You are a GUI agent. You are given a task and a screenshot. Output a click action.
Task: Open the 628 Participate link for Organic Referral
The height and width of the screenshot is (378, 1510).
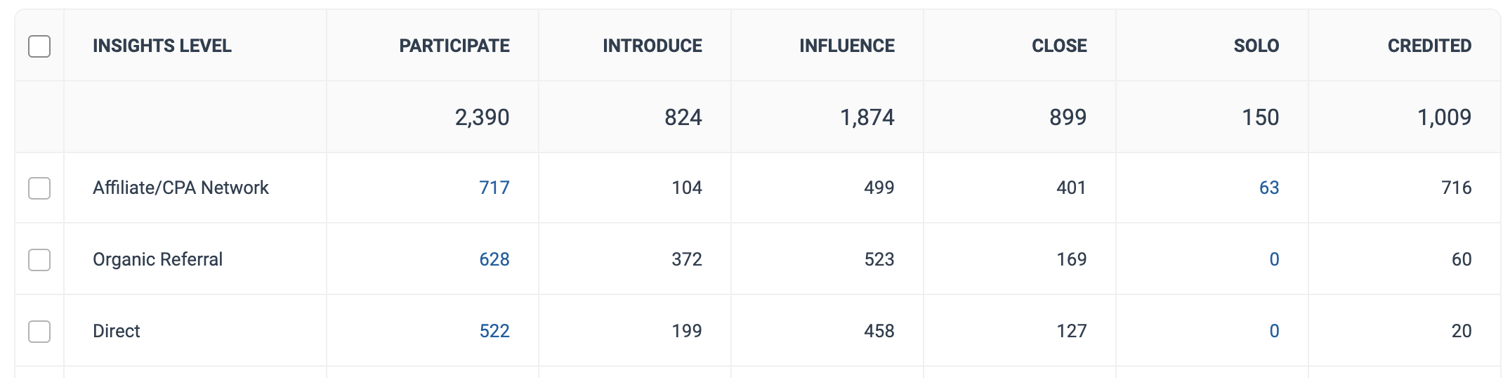point(494,260)
